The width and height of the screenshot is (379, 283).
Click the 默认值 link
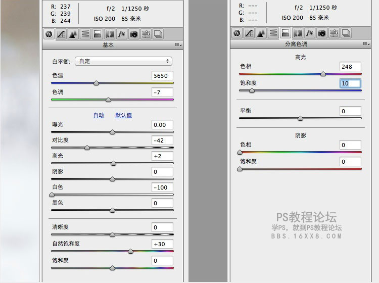123,116
